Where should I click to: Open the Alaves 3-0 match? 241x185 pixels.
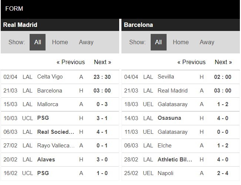coord(60,160)
